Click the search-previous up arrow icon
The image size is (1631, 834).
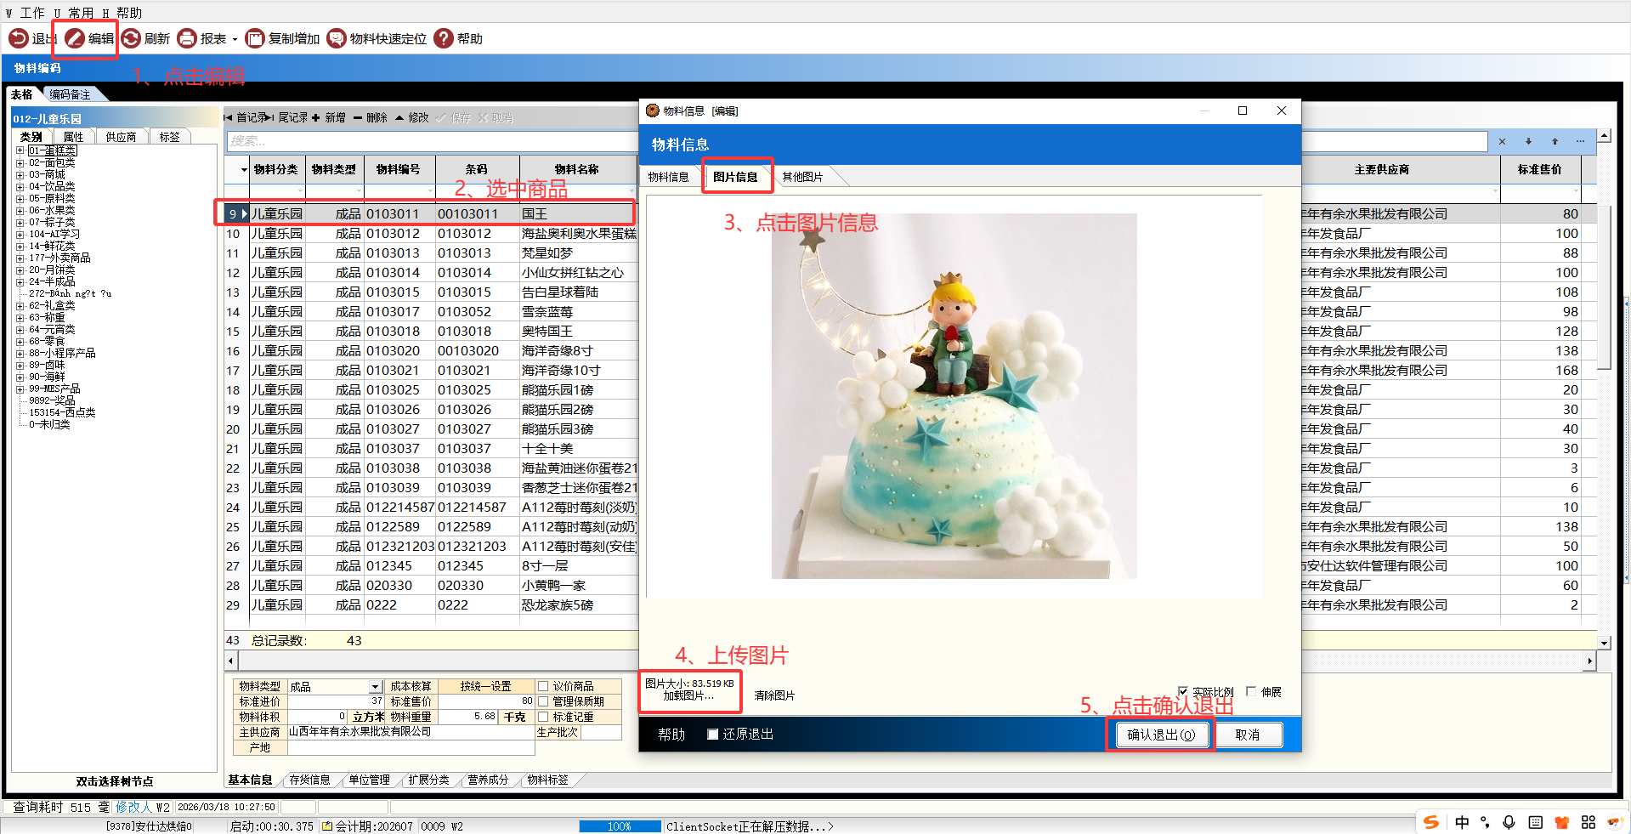[x=1555, y=141]
